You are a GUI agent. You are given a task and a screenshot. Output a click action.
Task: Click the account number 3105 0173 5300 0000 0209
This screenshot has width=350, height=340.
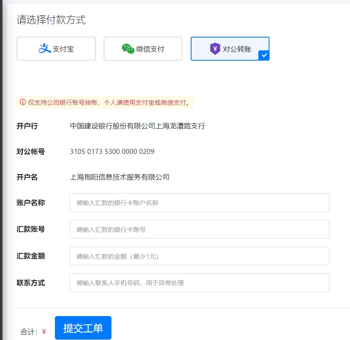(112, 151)
